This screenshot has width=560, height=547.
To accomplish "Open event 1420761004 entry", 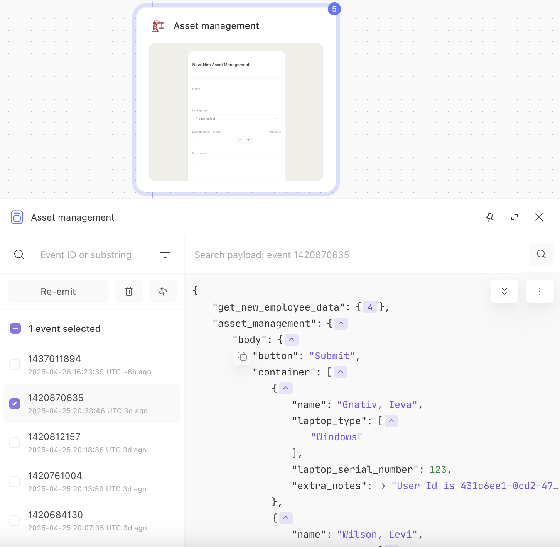I will (x=92, y=482).
